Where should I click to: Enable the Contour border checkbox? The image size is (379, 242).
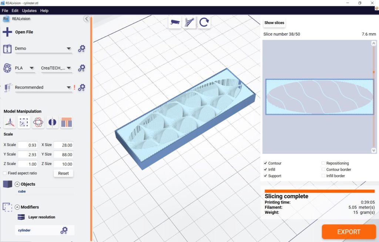[x=323, y=169]
